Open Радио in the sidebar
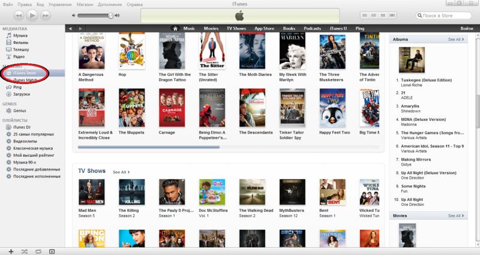 click(x=19, y=56)
